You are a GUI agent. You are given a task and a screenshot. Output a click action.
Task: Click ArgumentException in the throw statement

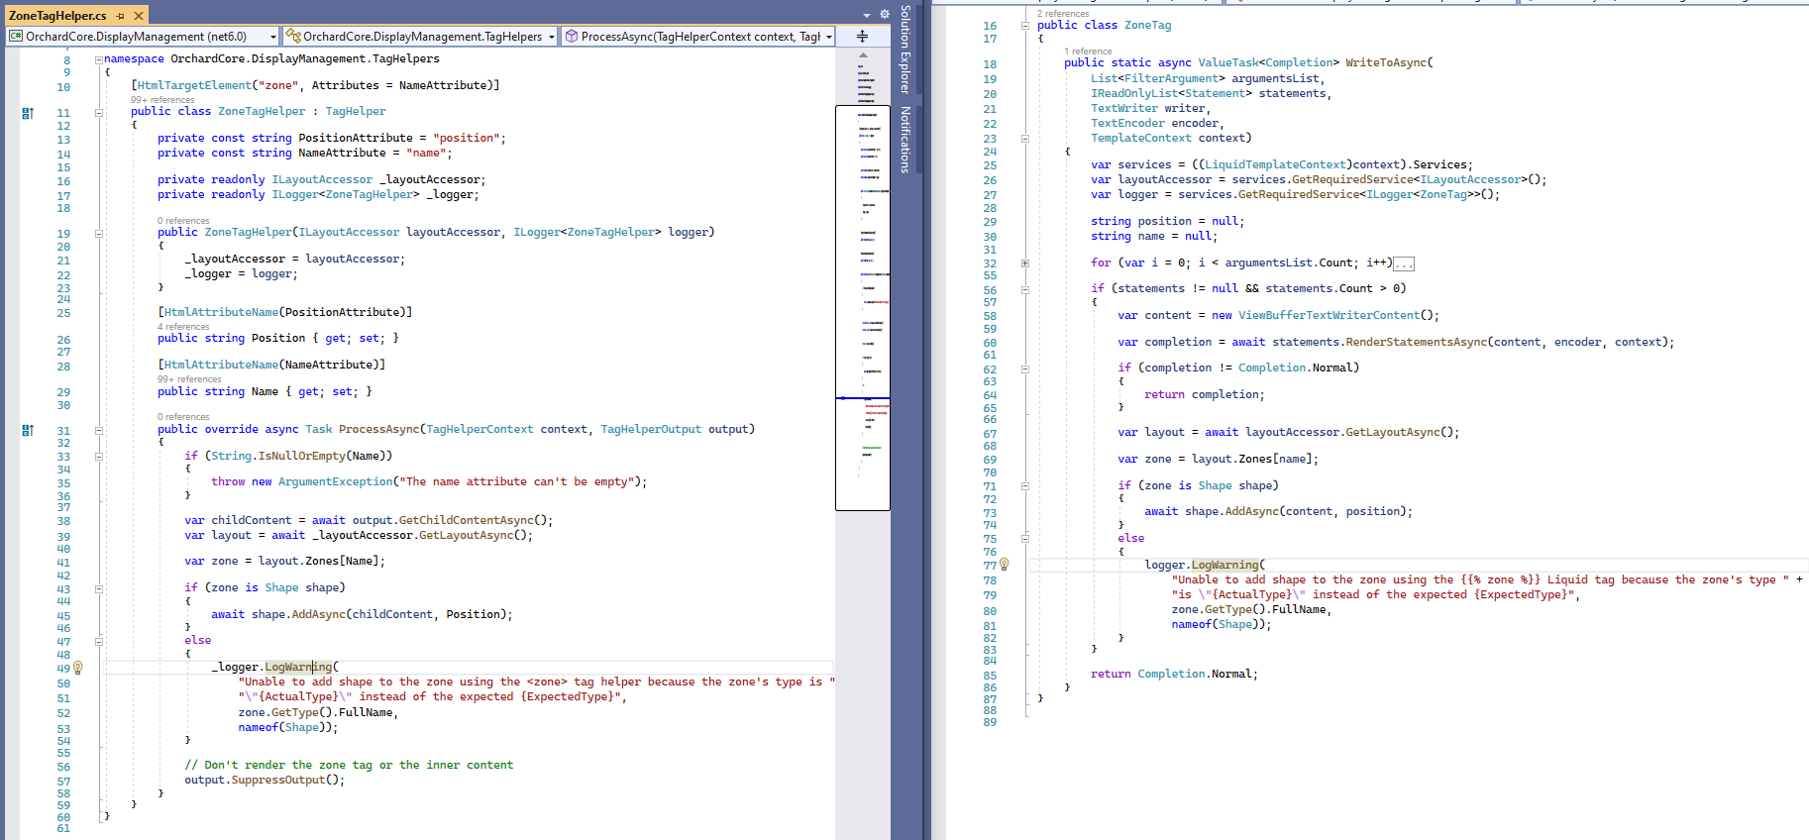coord(336,482)
